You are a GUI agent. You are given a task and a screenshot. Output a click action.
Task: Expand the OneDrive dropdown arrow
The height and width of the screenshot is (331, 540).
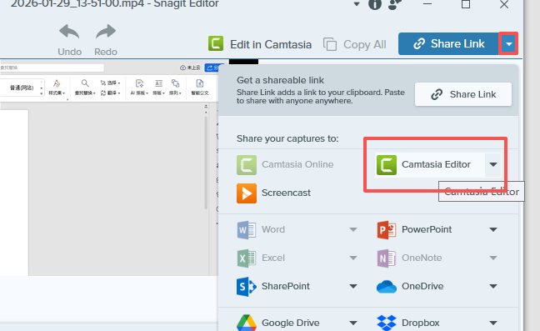pos(493,286)
